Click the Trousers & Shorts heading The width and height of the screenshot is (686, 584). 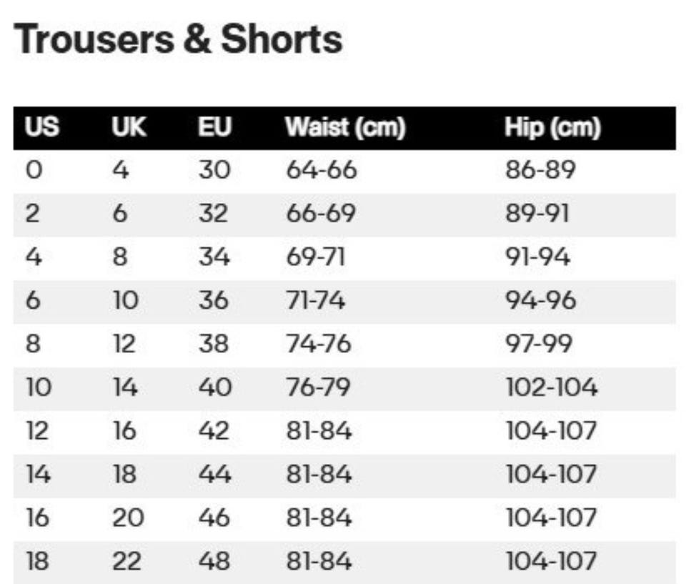[x=178, y=39]
